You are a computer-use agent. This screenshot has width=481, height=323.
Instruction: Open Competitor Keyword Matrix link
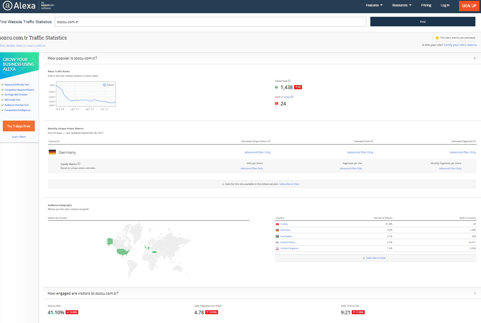point(19,90)
